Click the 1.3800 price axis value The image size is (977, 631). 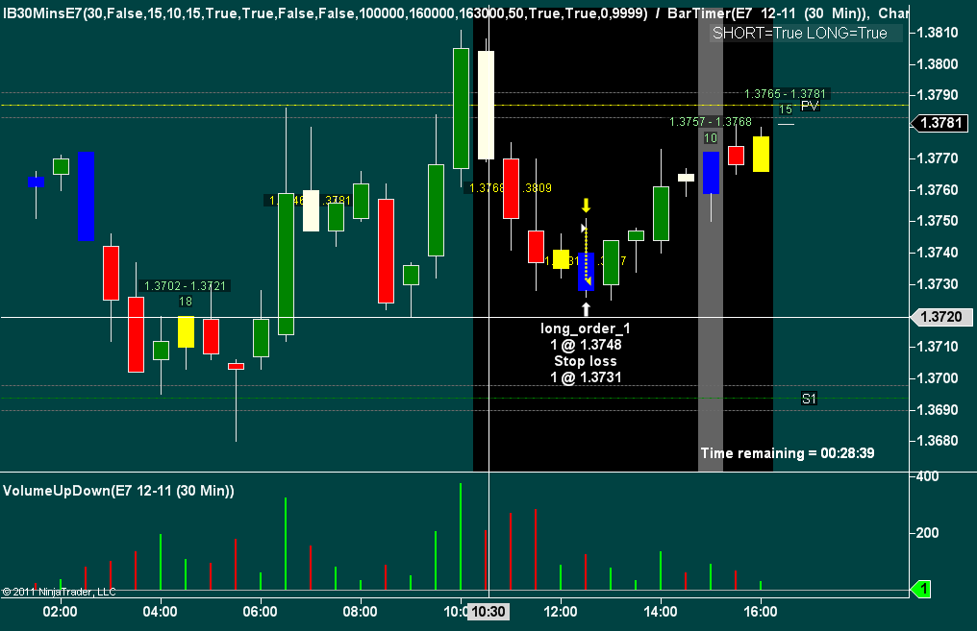click(x=938, y=64)
